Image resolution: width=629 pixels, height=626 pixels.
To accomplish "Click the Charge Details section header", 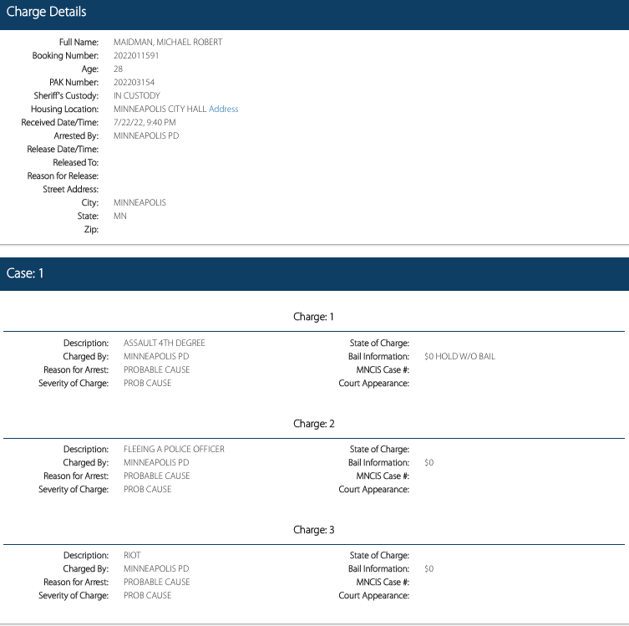I will [46, 13].
